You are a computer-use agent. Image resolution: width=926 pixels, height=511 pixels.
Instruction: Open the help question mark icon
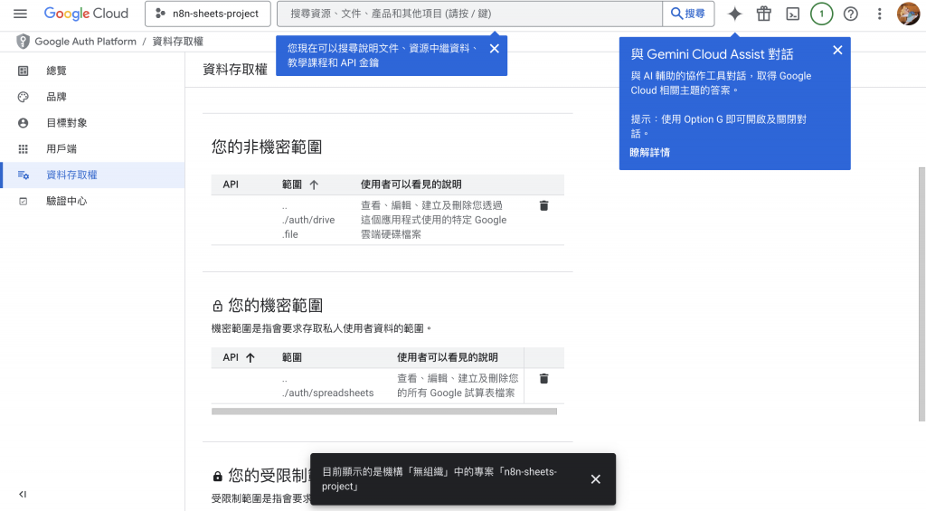850,14
